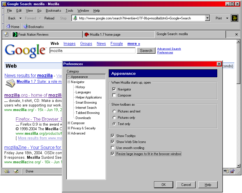Image resolution: width=242 pixels, height=193 pixels.
Task: Open the Tools menu
Action: pos(69,11)
